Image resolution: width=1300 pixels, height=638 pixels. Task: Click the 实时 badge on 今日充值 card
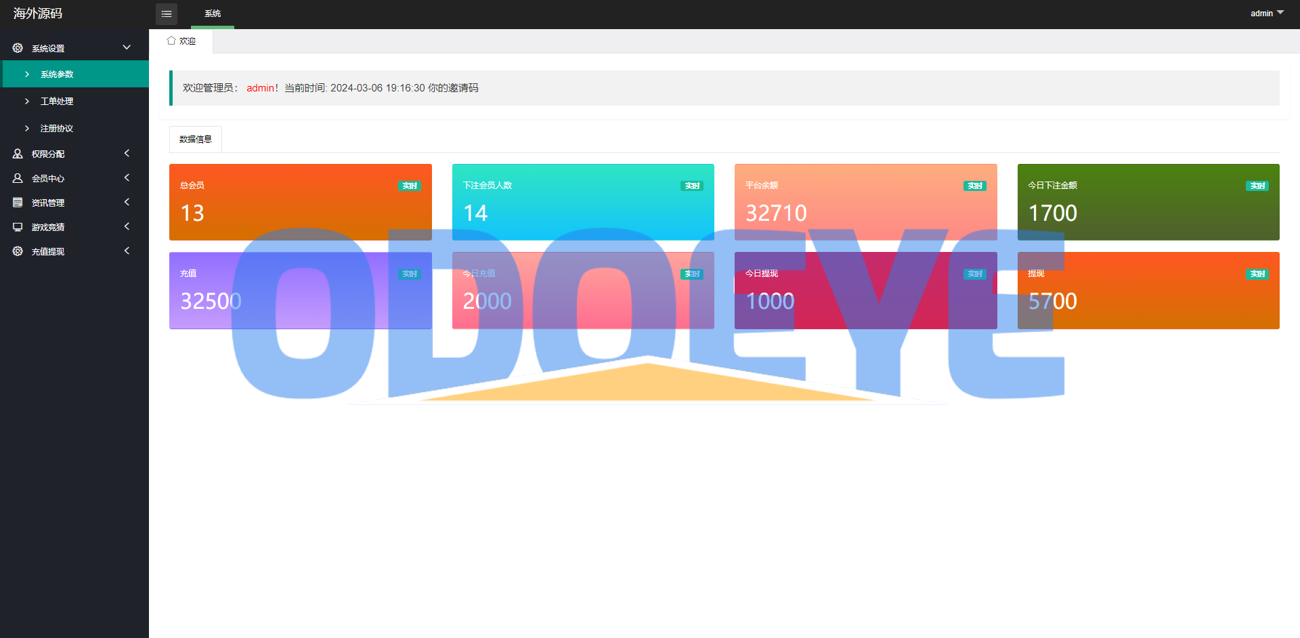click(x=692, y=274)
